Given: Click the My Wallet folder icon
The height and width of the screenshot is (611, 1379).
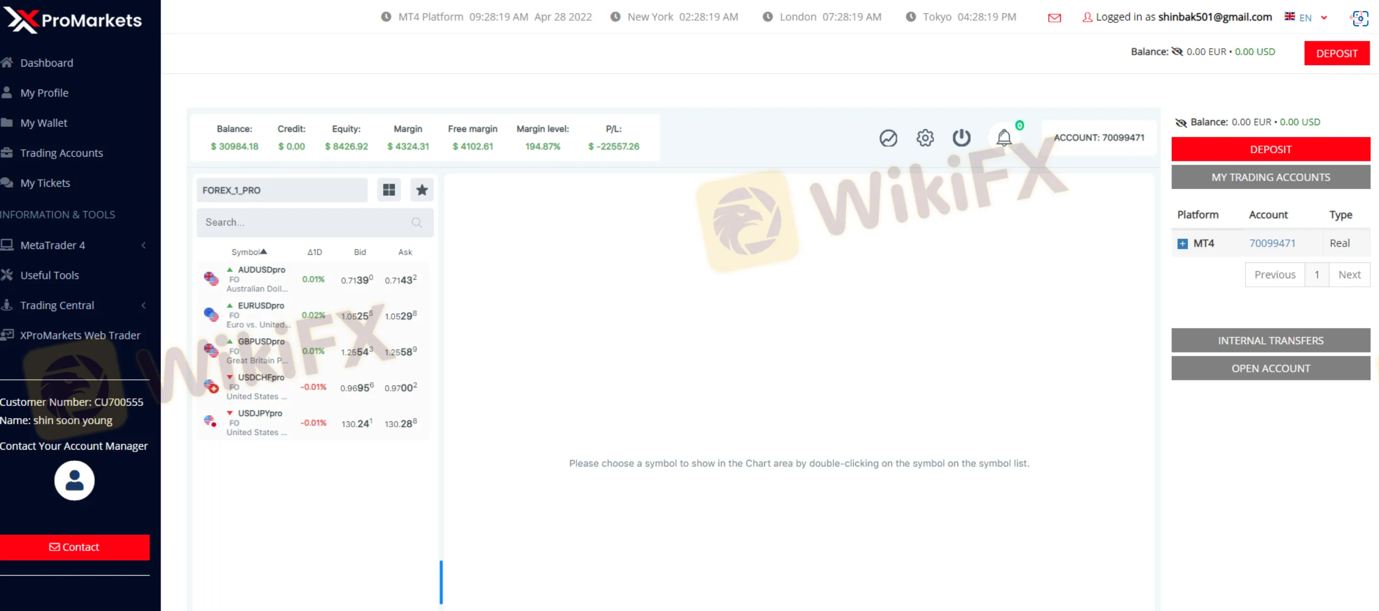Looking at the screenshot, I should [x=6, y=122].
